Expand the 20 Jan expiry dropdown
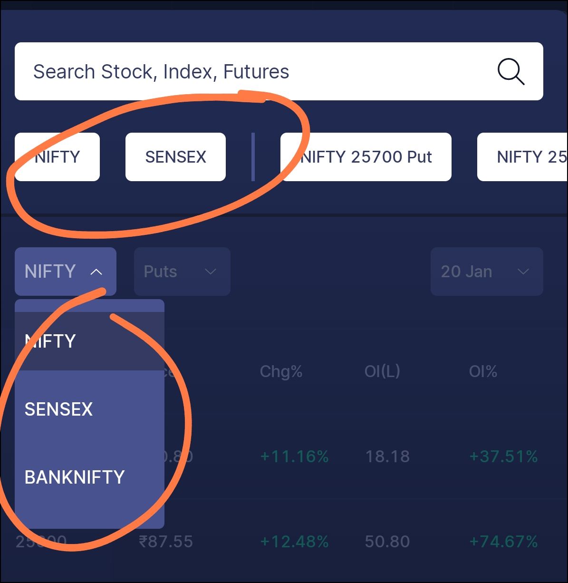The width and height of the screenshot is (568, 583). (487, 272)
